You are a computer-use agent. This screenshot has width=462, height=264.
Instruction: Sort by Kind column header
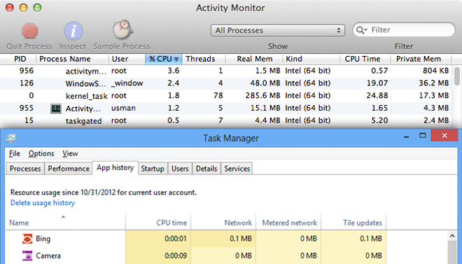point(311,59)
